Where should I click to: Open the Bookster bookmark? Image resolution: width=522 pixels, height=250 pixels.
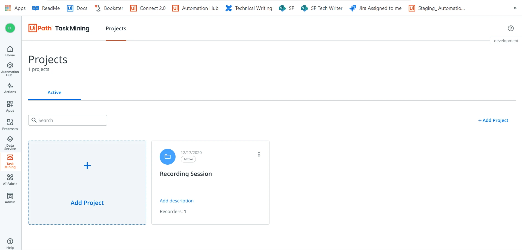click(109, 8)
